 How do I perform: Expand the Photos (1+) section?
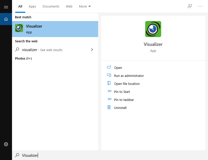click(23, 58)
